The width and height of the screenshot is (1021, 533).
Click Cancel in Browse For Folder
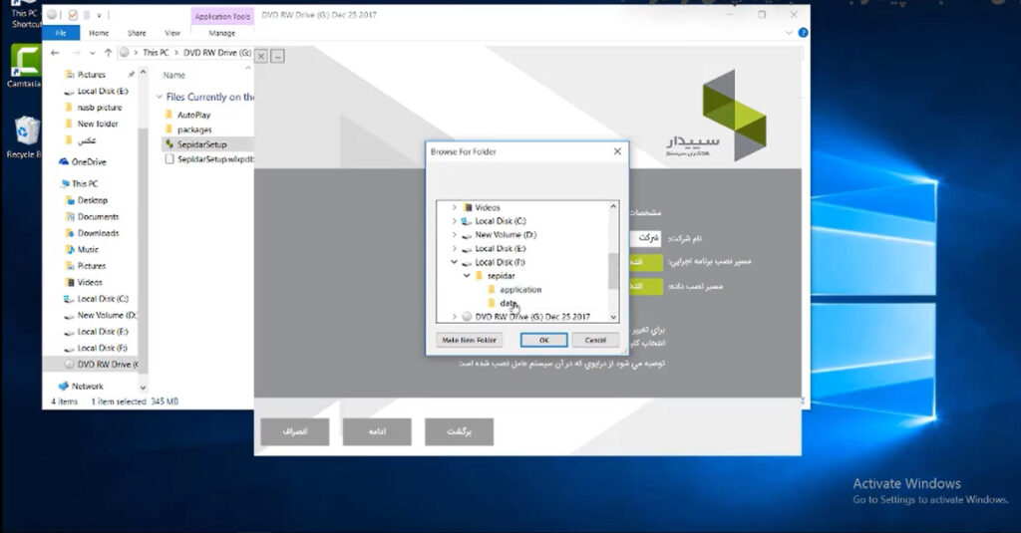[595, 340]
